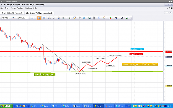
Task: Switch to Chart (EUR/USD, Weekly) tab
Action: pyautogui.click(x=12, y=13)
